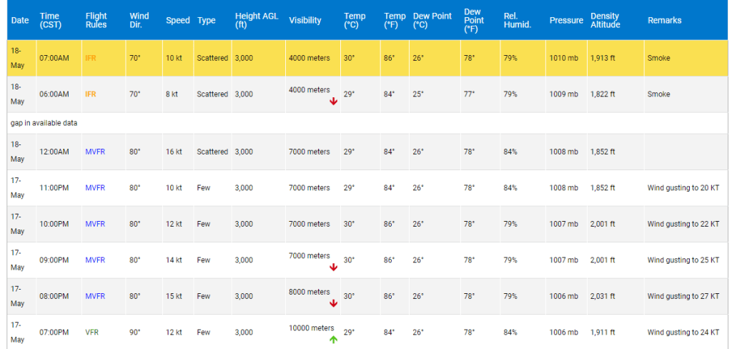Click the red down arrow in the 08:00PM row

coord(334,303)
